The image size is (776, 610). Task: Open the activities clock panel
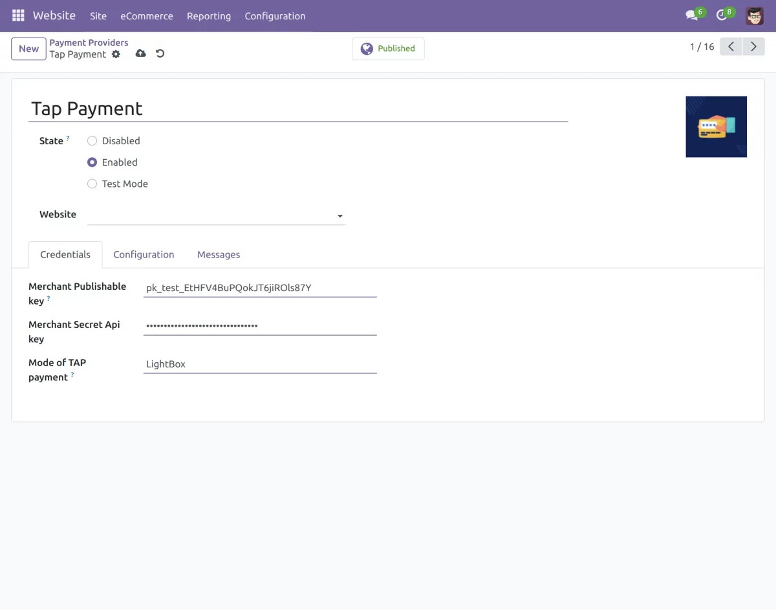point(721,15)
